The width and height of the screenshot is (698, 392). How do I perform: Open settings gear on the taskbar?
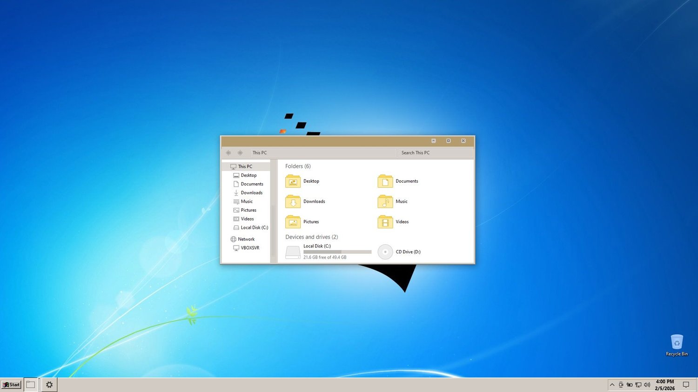[49, 385]
